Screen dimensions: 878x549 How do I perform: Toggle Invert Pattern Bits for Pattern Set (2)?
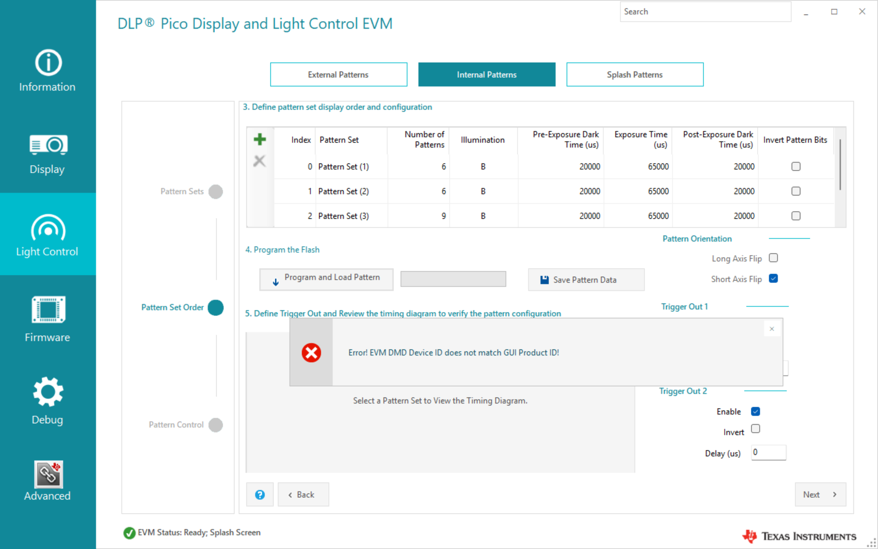[796, 191]
